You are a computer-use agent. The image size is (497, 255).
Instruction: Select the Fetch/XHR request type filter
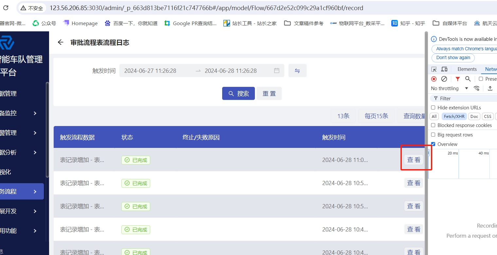pyautogui.click(x=454, y=116)
